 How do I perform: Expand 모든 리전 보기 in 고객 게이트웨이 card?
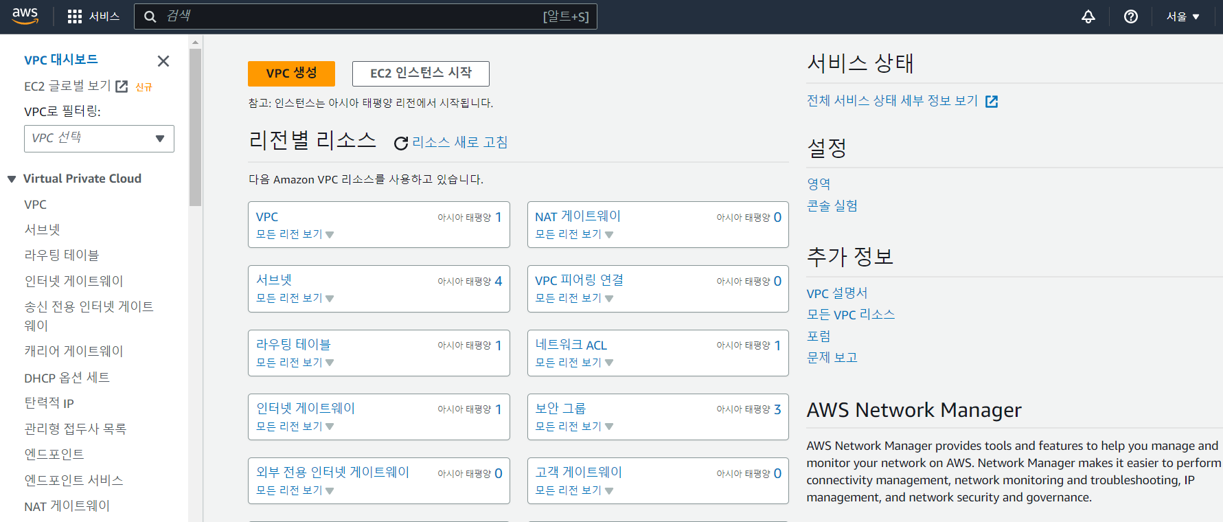574,490
